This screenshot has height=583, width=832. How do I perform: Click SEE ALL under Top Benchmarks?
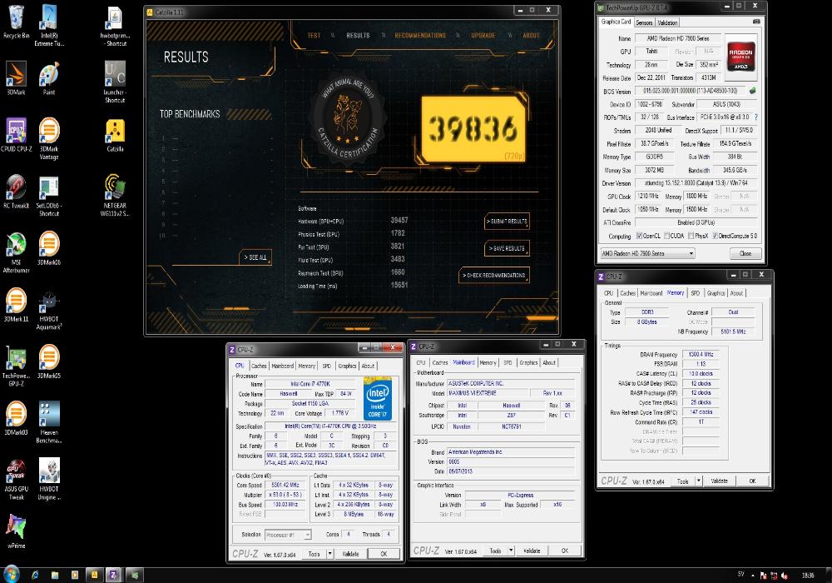point(255,257)
